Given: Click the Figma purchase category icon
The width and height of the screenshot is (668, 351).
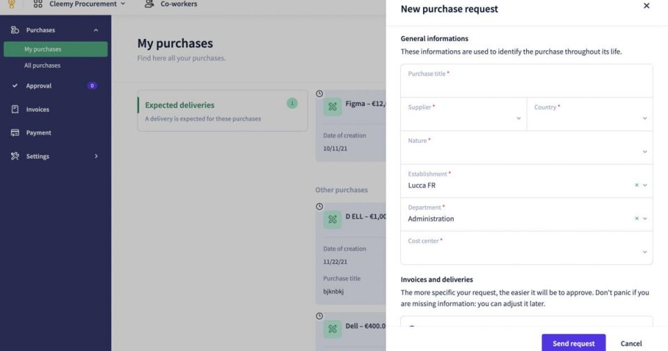Looking at the screenshot, I should (333, 107).
